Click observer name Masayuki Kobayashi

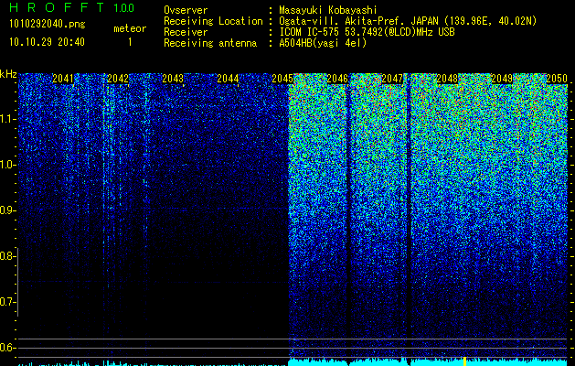click(x=328, y=11)
